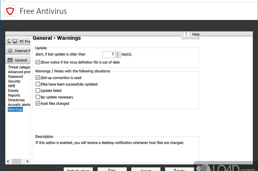This screenshot has width=258, height=171.
Task: Click the Apply button
Action: pos(180,169)
